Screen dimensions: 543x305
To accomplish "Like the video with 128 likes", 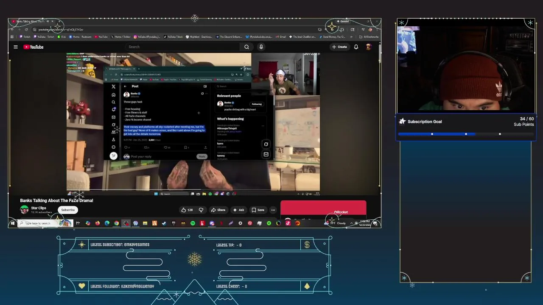I will 187,210.
